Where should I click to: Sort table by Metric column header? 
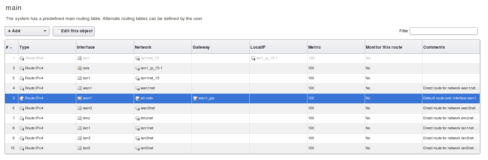[315, 47]
